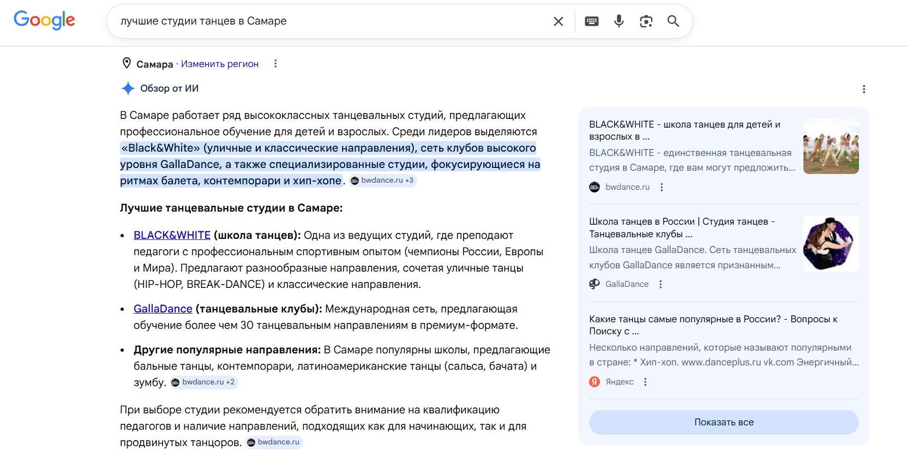This screenshot has width=907, height=463.
Task: Clear the search query with X icon
Action: click(x=558, y=21)
